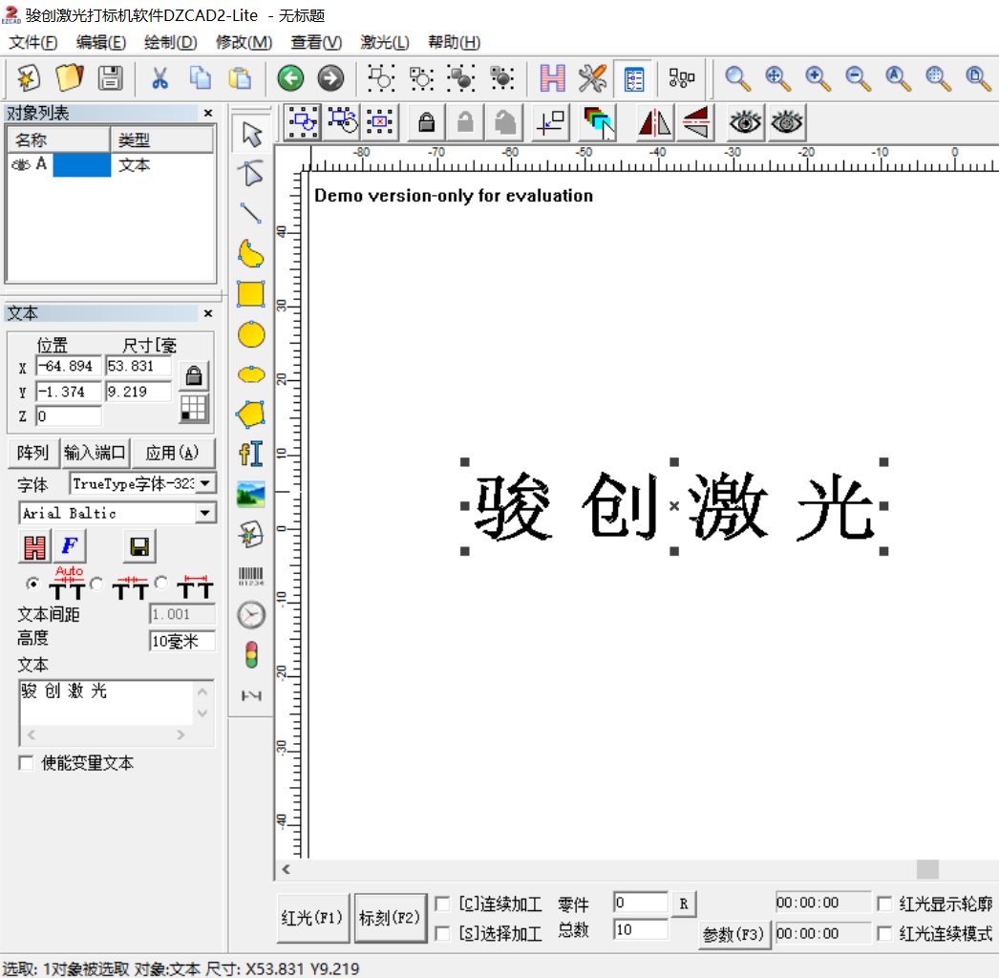The width and height of the screenshot is (999, 978).
Task: Zoom in with the plus magnifier
Action: [818, 78]
